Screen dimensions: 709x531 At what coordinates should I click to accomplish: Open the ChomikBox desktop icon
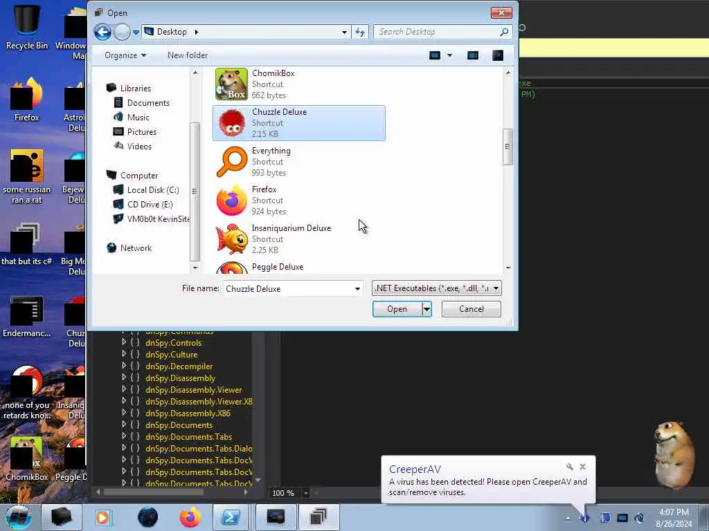pos(27,459)
